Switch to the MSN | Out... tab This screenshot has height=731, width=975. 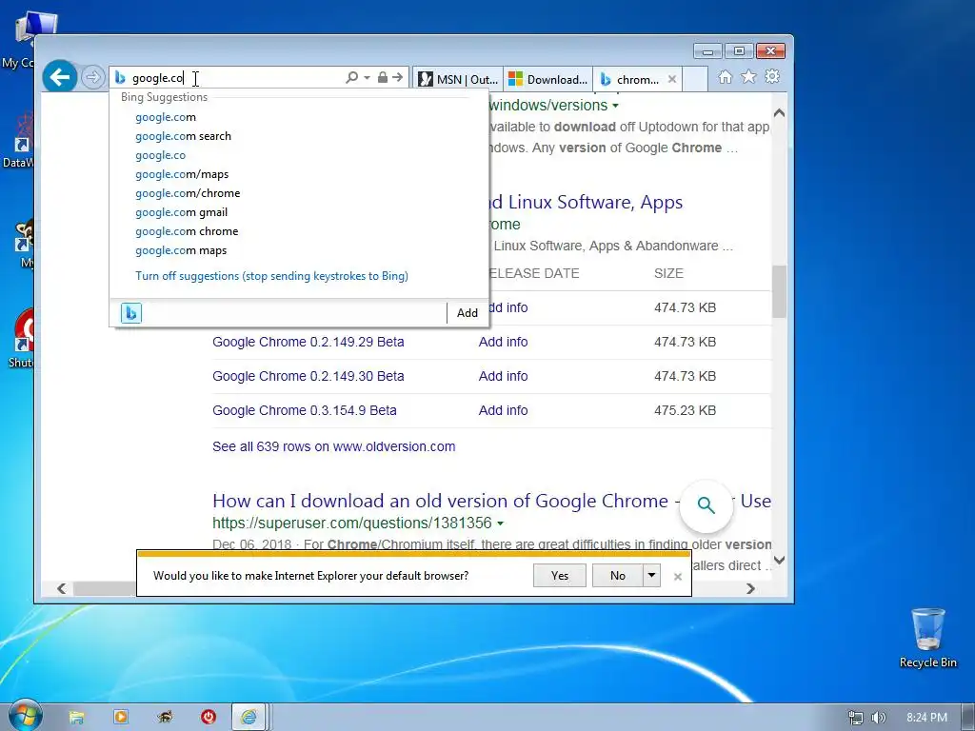[x=458, y=79]
